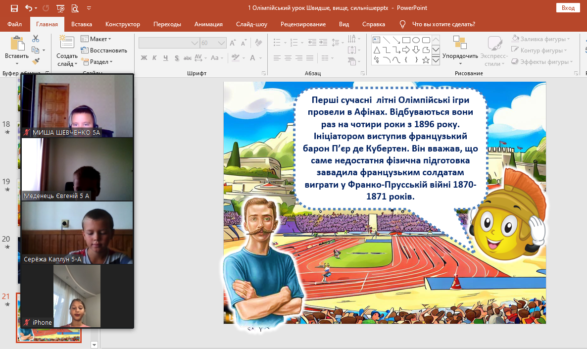
Task: Toggle bold Ж formatting
Action: pos(144,58)
